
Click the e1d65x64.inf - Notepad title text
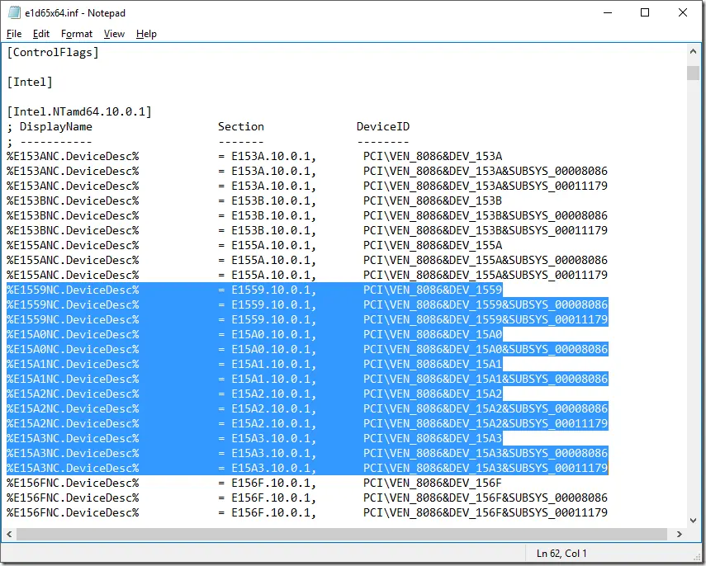coord(75,13)
